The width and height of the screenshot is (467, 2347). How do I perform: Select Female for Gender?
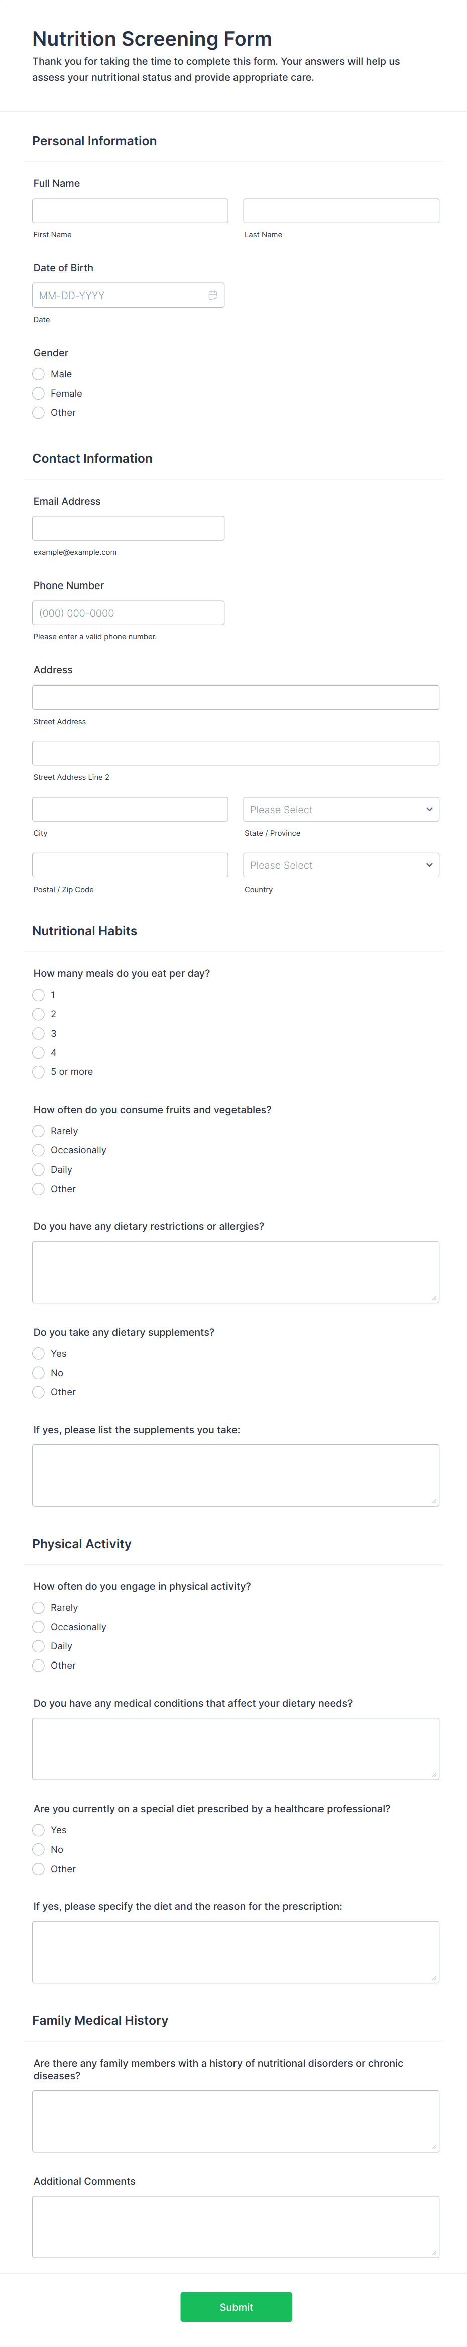pyautogui.click(x=38, y=393)
